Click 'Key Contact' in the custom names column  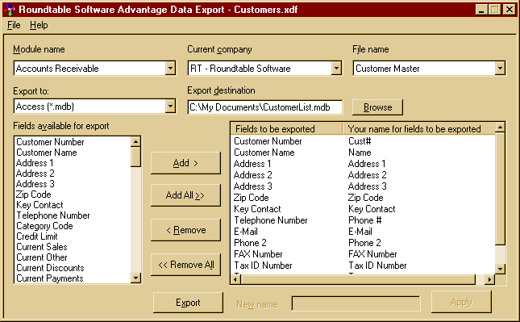pyautogui.click(x=372, y=209)
